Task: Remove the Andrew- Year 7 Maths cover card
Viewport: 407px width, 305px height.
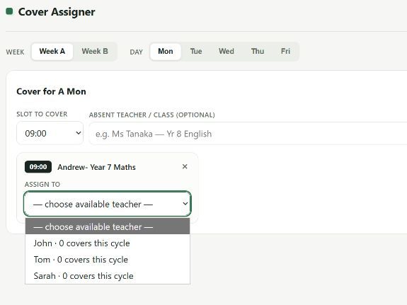Action: [185, 166]
